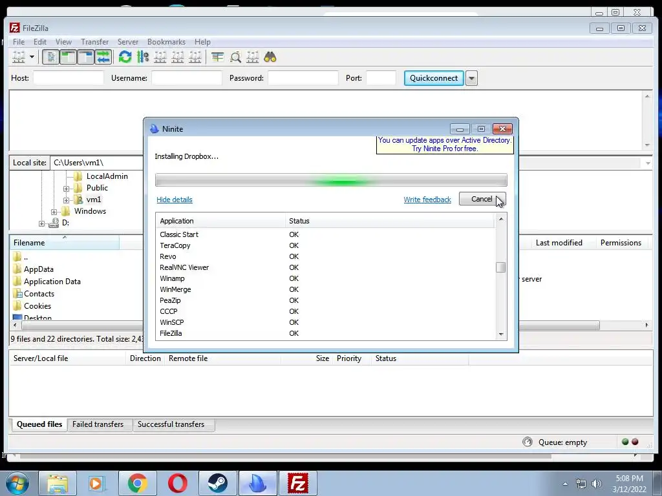The image size is (662, 496).
Task: Select Cookies folder in file list
Action: pos(37,305)
